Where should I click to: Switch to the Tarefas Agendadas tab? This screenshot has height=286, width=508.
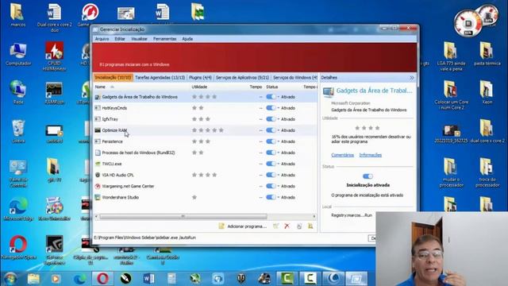tap(160, 78)
